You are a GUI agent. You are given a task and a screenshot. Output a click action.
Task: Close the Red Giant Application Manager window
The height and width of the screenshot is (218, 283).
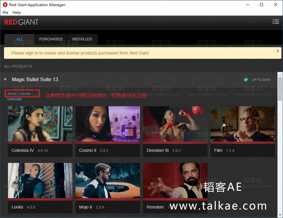[x=275, y=5]
